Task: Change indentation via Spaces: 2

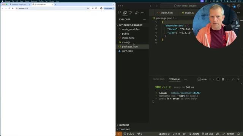Action: pos(164,134)
